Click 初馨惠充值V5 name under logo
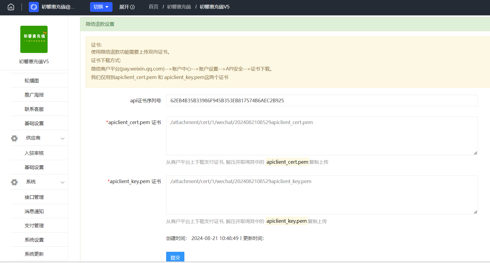Screen dimensions: 490x263 pos(34,61)
